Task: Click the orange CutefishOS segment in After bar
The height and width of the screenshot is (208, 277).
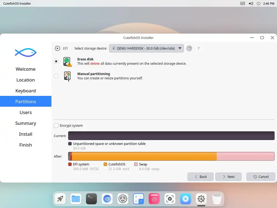Action: [x=144, y=156]
